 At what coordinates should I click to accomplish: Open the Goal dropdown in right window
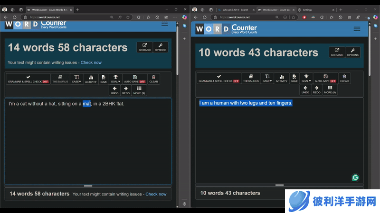(305, 78)
